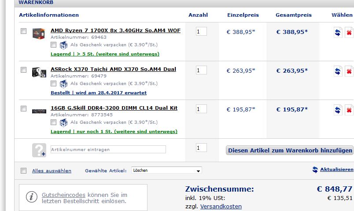Click the Aktualisieren refresh arrows icon
Screen dimensions: 354x211
click(315, 170)
